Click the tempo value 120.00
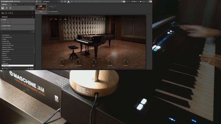 pyautogui.click(x=134, y=1)
